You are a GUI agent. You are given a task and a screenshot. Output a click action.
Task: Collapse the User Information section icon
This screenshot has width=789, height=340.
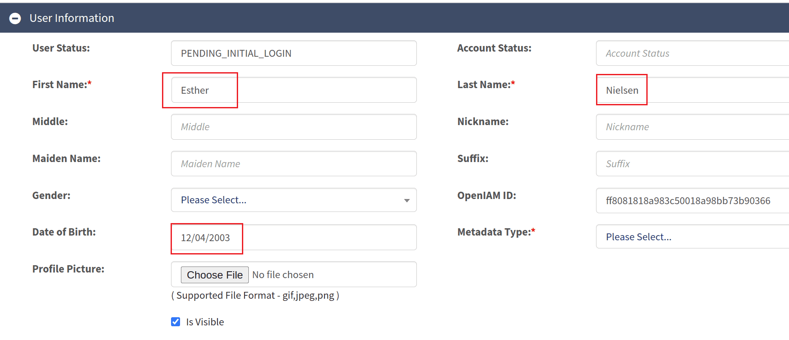15,18
